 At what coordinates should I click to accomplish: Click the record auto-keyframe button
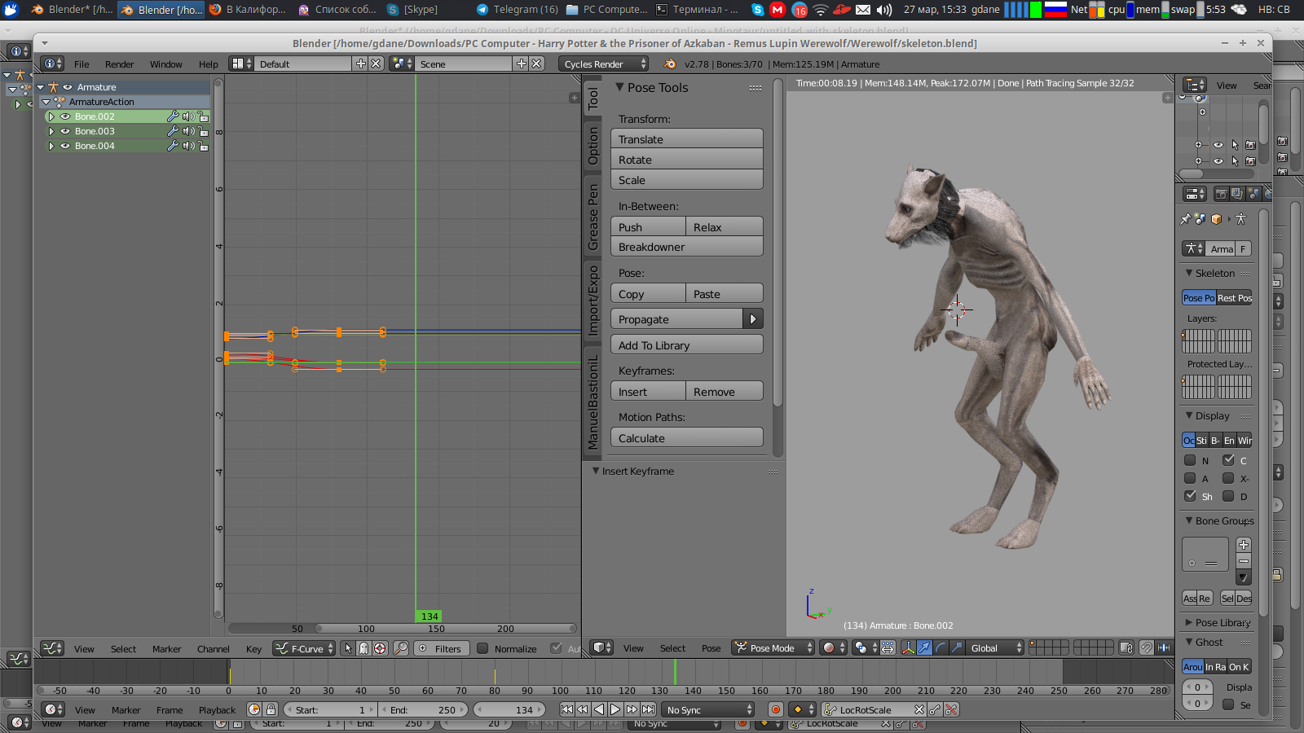click(x=776, y=710)
